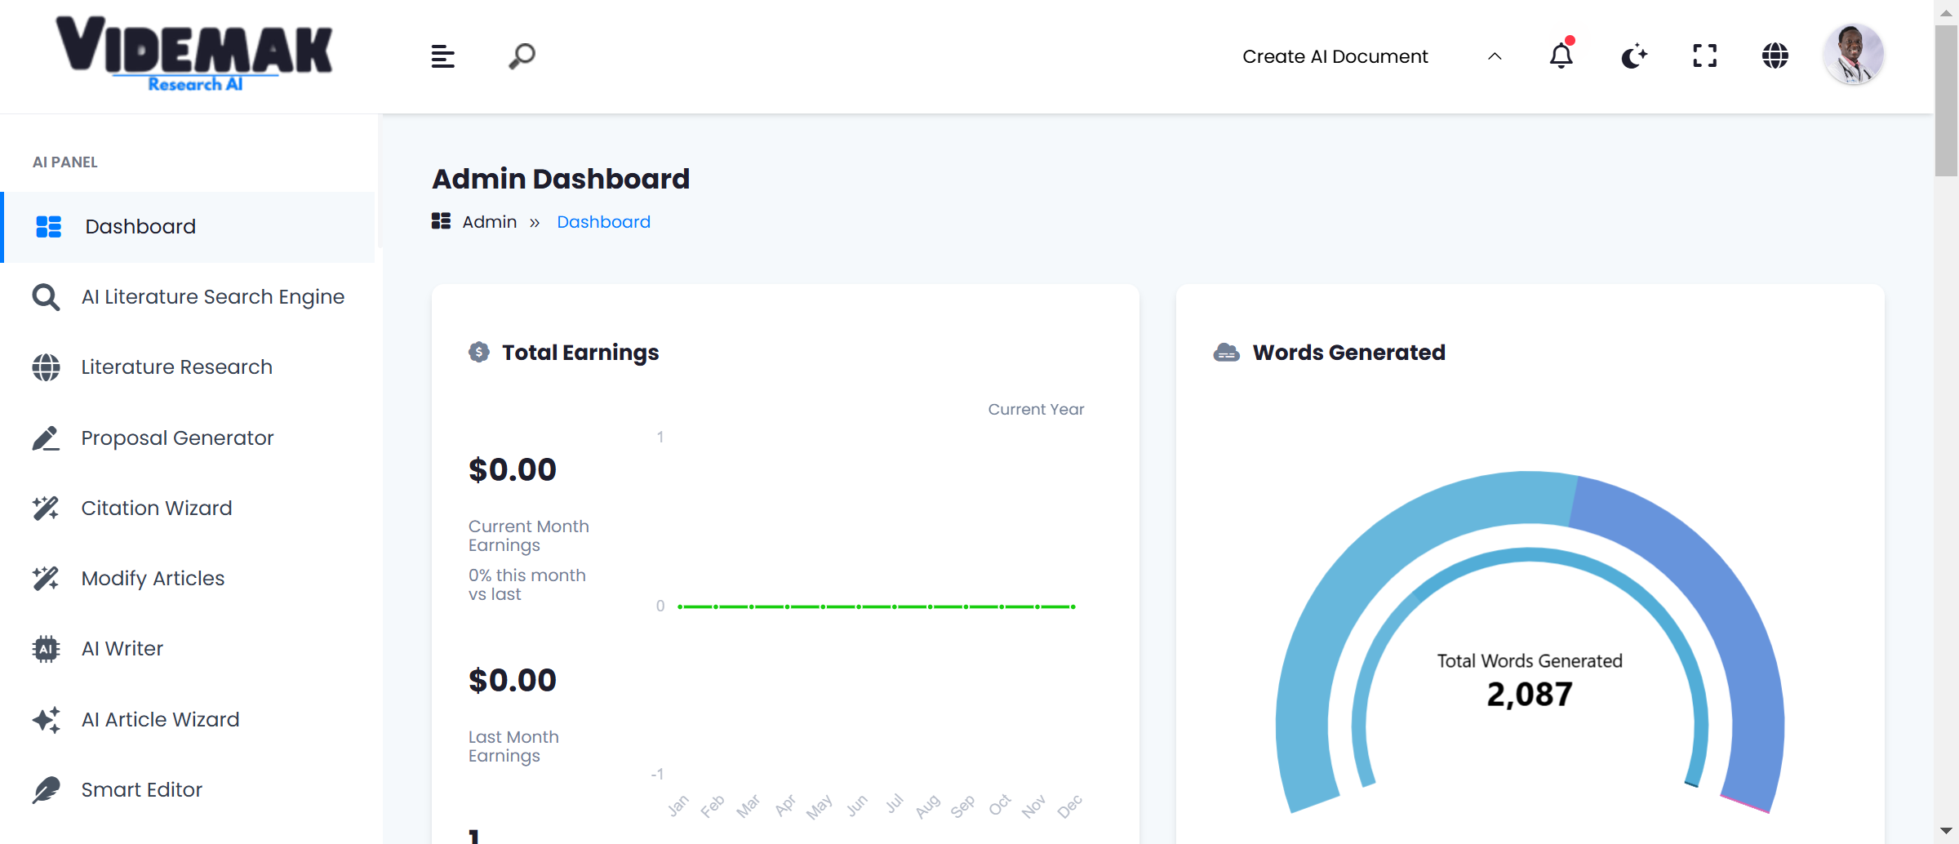Toggle dark mode with the moon icon

[x=1633, y=56]
